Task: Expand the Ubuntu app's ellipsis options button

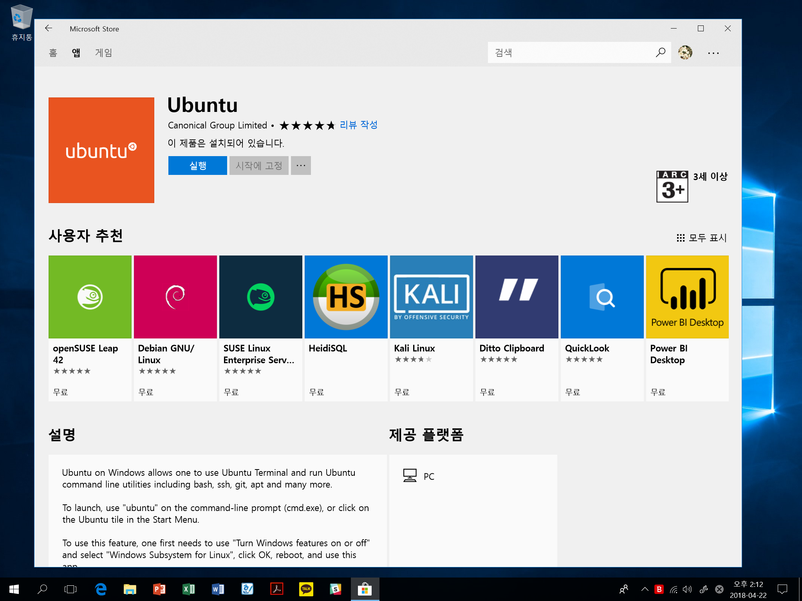Action: [301, 166]
